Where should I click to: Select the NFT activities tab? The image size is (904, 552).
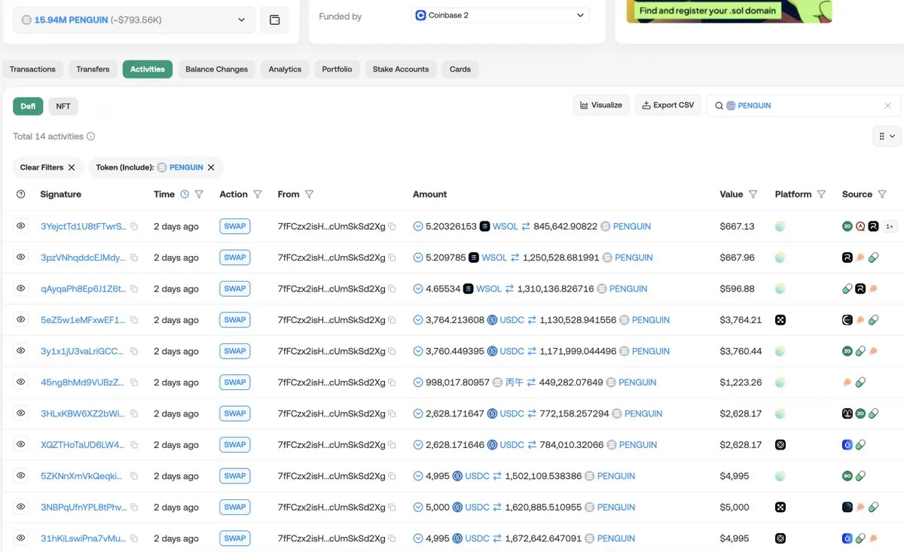pyautogui.click(x=63, y=106)
